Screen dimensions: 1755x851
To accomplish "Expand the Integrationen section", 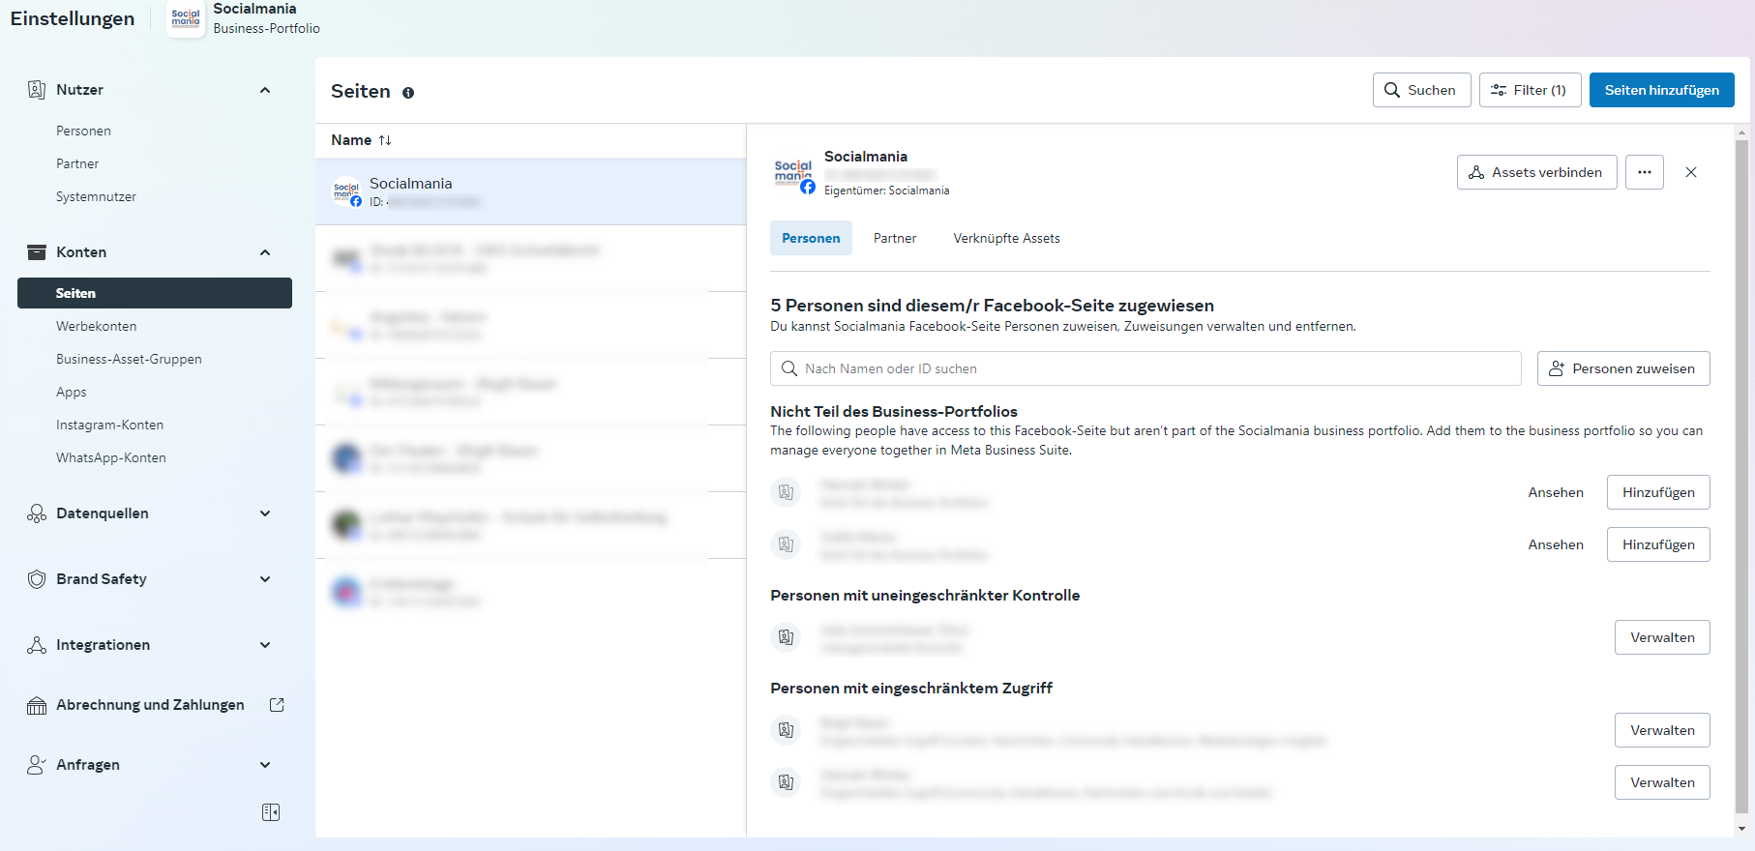I will point(265,645).
